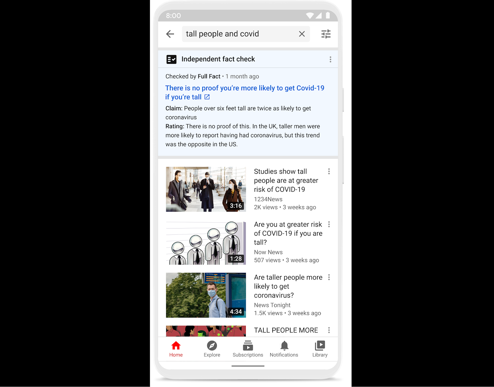
Task: Open options for Studies show tall people video
Action: click(x=329, y=171)
